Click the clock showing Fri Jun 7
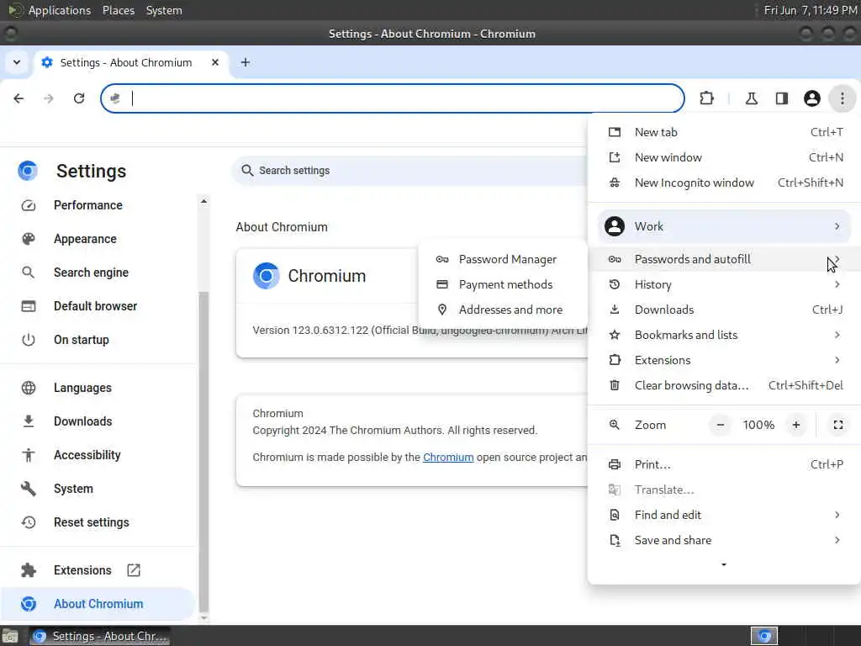 (x=811, y=10)
